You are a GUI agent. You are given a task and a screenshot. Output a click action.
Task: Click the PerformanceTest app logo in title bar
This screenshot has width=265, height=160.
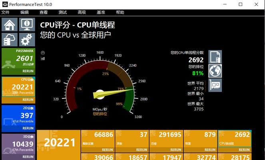(5, 4)
